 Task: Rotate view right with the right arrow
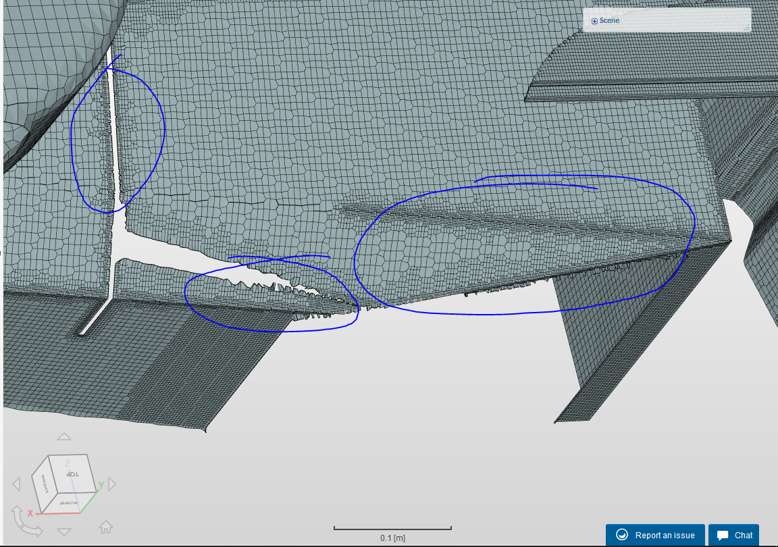(112, 484)
